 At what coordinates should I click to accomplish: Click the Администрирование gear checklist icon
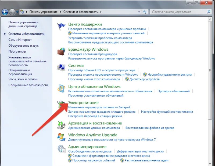61,149
